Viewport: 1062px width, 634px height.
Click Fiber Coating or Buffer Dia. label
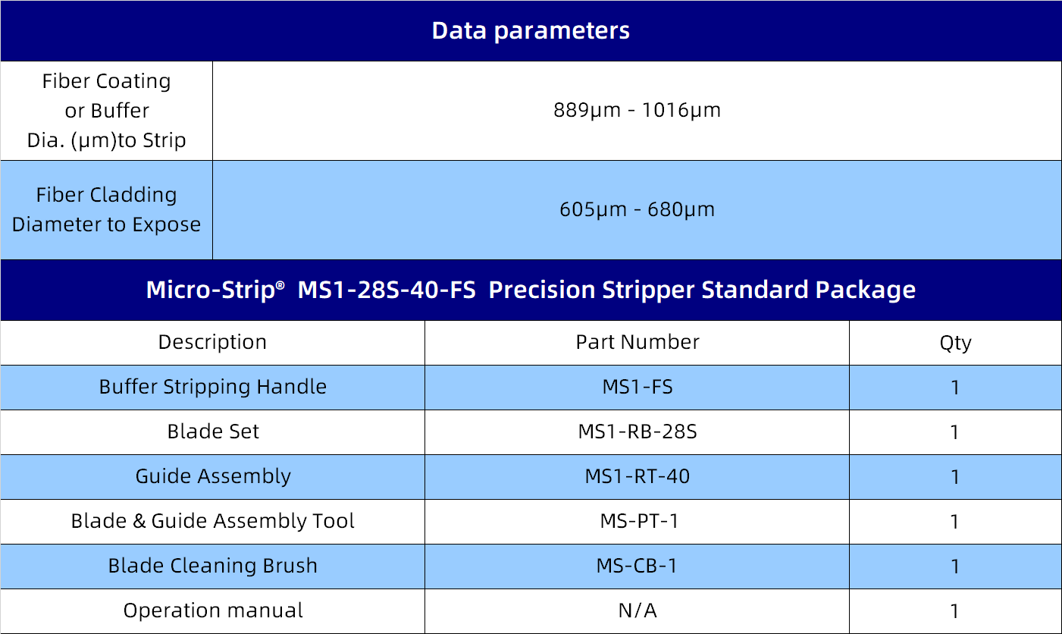point(106,111)
